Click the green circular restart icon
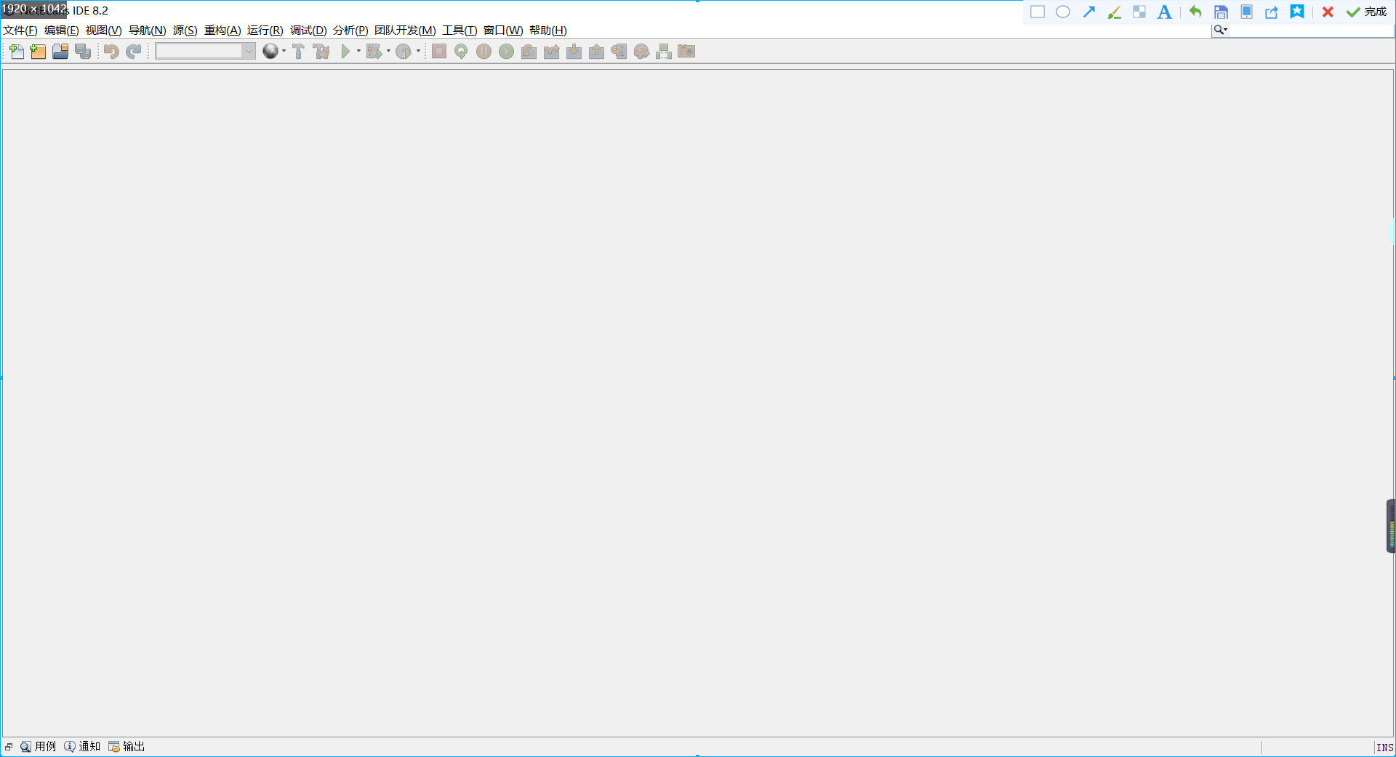The width and height of the screenshot is (1396, 757). pos(461,51)
